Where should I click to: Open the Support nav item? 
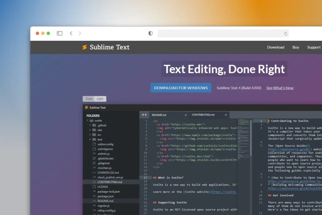314,47
